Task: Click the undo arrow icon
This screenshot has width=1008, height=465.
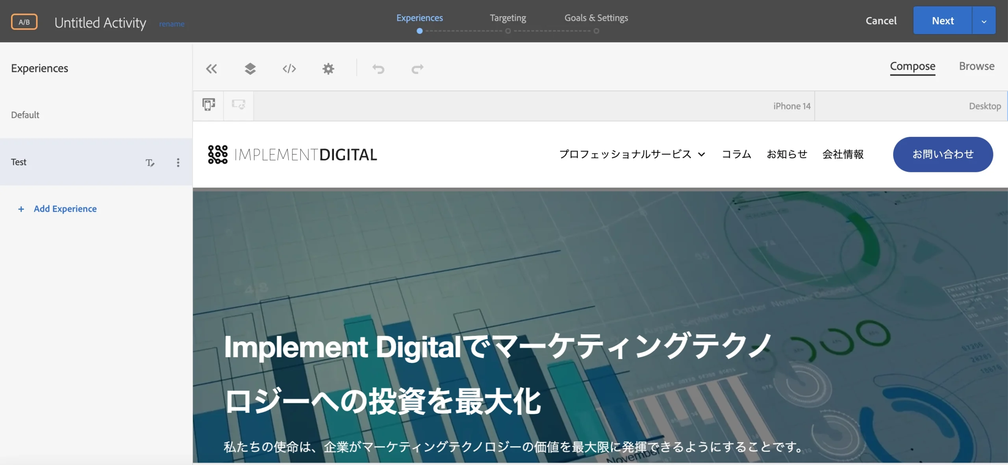Action: pyautogui.click(x=378, y=69)
